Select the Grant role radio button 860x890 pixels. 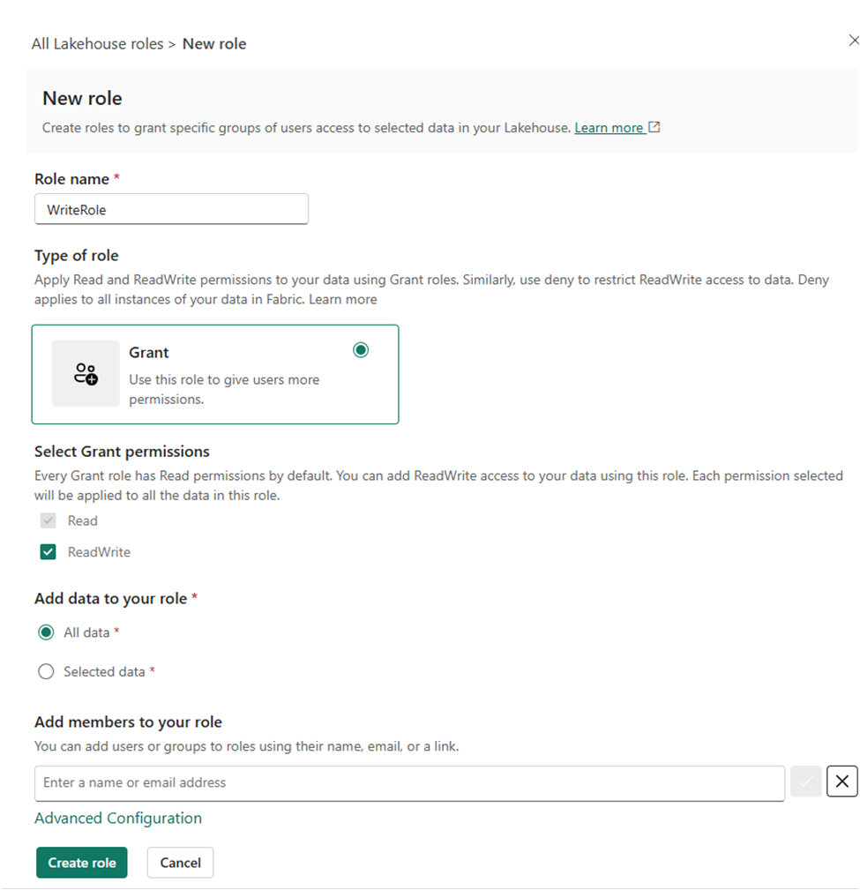pos(360,349)
